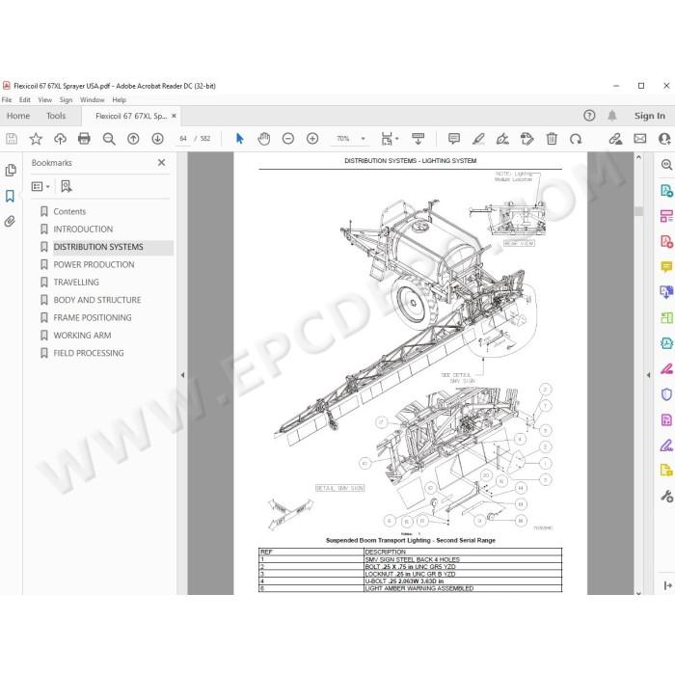Share a link to the file
This screenshot has height=675, width=675.
[615, 139]
